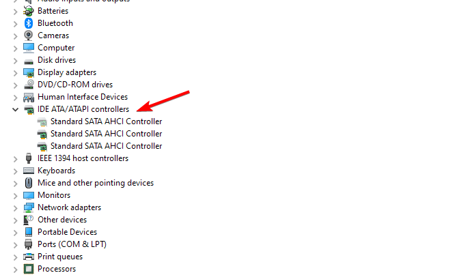The height and width of the screenshot is (275, 455).
Task: Expand the Display adapters category
Action: 16,73
